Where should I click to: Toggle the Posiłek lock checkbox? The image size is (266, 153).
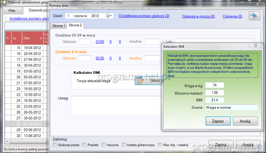[x=84, y=144]
